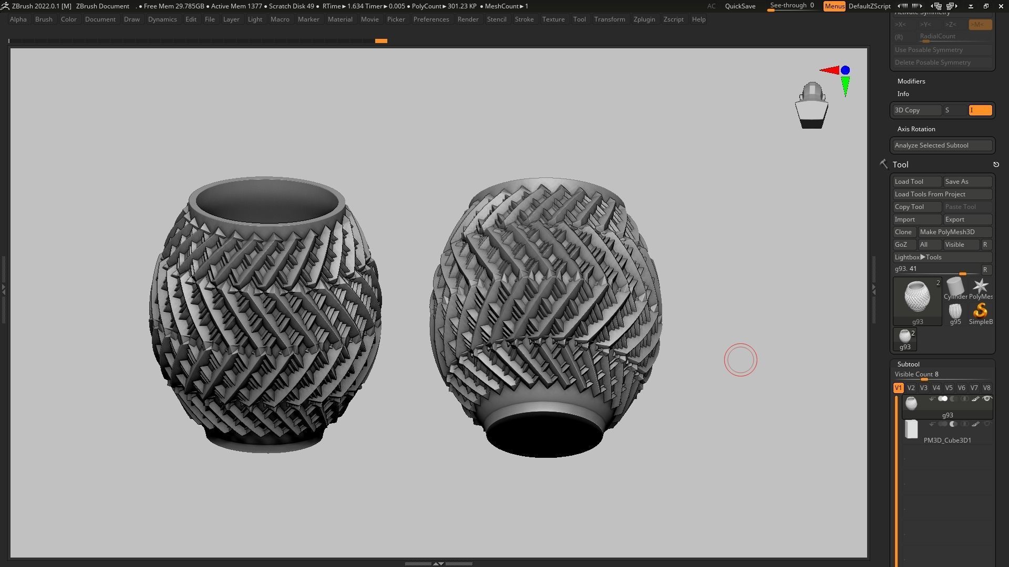This screenshot has height=567, width=1009.
Task: Activate V1 visibility set
Action: [x=898, y=388]
